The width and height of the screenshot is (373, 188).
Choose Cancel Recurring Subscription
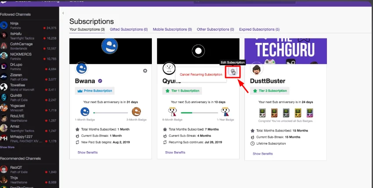pyautogui.click(x=201, y=74)
